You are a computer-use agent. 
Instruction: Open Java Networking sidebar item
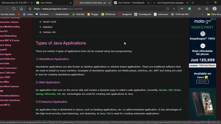coord(8,36)
